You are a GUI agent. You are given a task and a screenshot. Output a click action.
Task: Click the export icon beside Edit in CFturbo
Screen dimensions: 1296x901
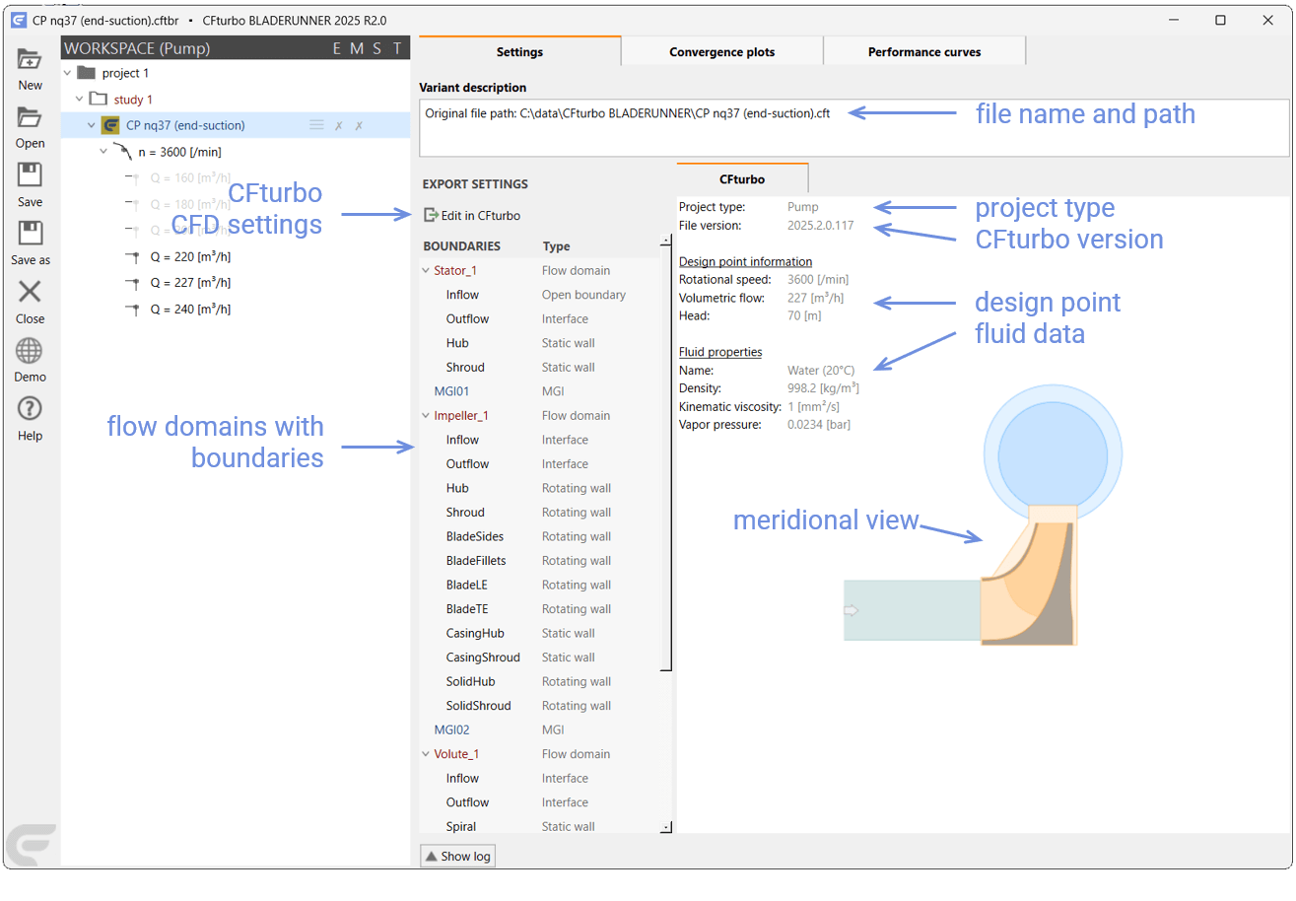431,215
